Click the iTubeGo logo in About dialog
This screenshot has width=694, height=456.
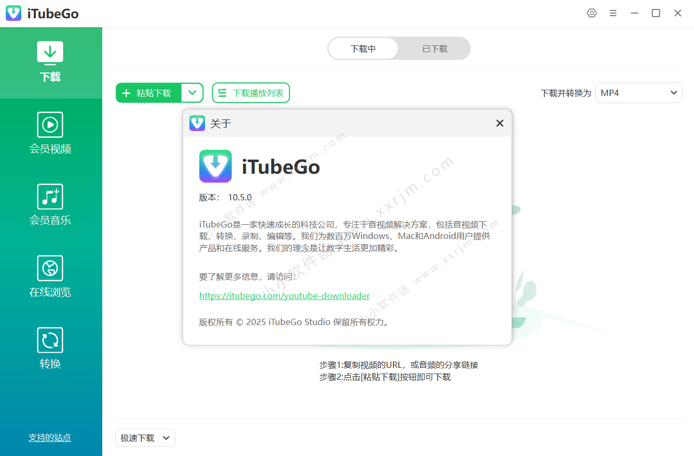tap(216, 166)
